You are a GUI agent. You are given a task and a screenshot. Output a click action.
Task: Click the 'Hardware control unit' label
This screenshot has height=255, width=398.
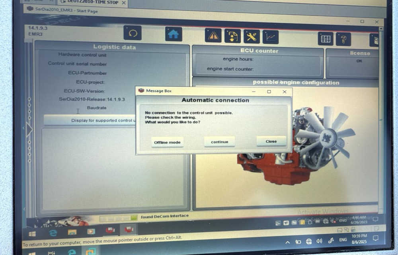pos(82,55)
